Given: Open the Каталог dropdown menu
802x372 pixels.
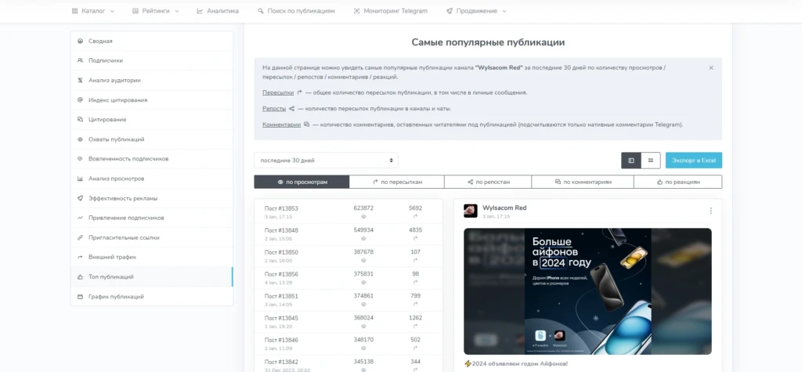Looking at the screenshot, I should pos(93,11).
